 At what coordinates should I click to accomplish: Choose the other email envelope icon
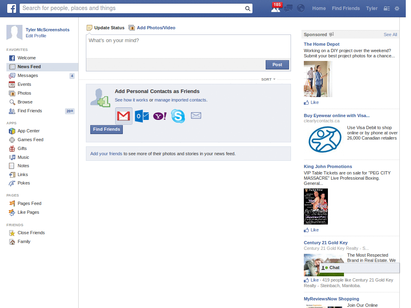(196, 115)
